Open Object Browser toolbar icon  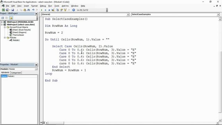65,10
